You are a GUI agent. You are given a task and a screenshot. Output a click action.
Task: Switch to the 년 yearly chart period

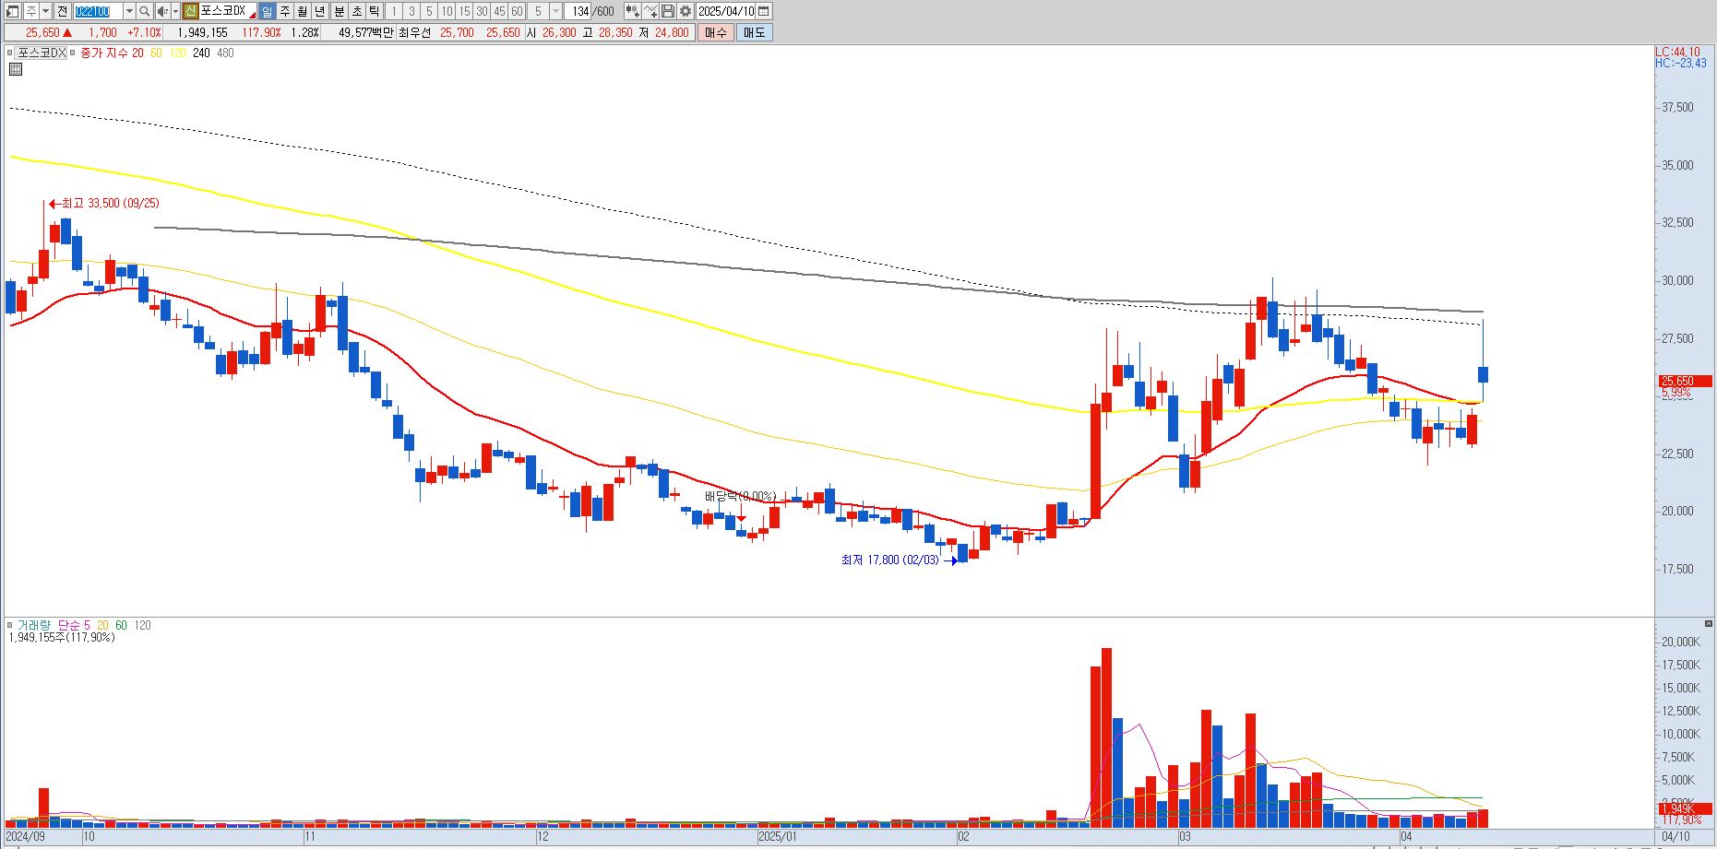(x=319, y=11)
